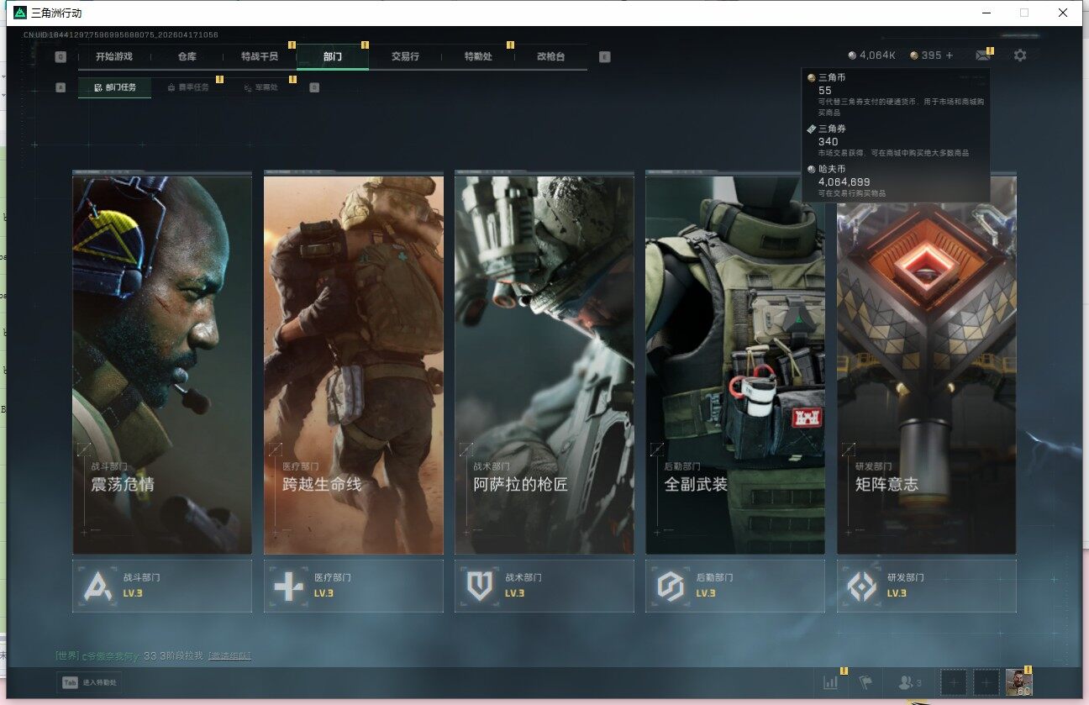Screen dimensions: 1089x705
Task: Click the 后勤部门 LV.3 button
Action: (x=735, y=586)
